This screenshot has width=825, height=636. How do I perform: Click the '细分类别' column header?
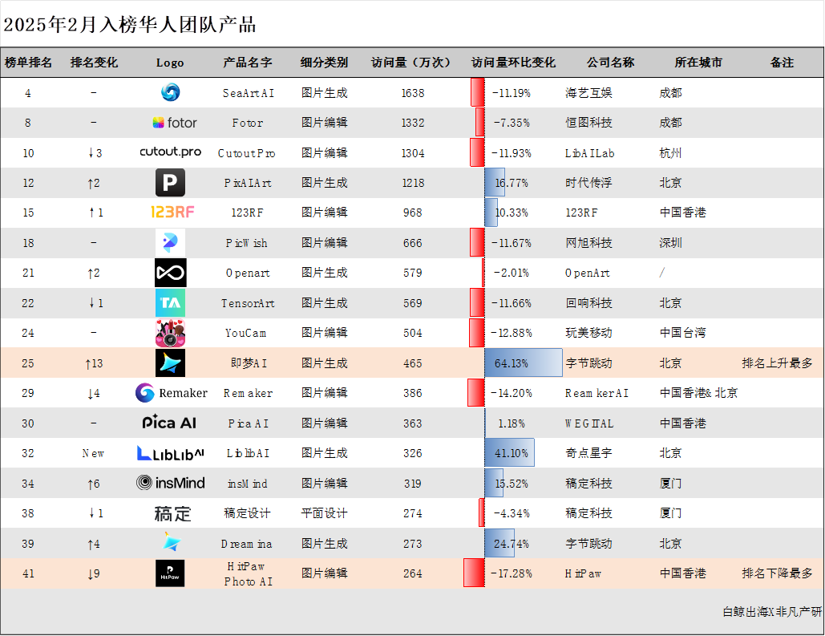324,63
